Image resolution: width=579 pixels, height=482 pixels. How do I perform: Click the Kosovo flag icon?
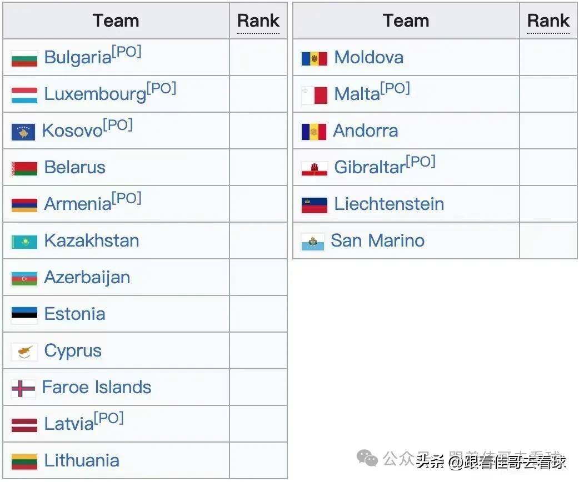tap(23, 132)
